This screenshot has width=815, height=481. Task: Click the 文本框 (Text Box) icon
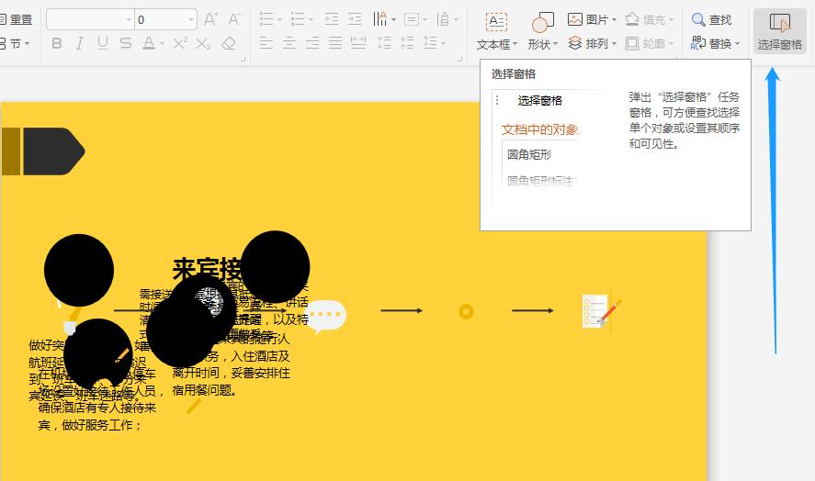tap(496, 22)
